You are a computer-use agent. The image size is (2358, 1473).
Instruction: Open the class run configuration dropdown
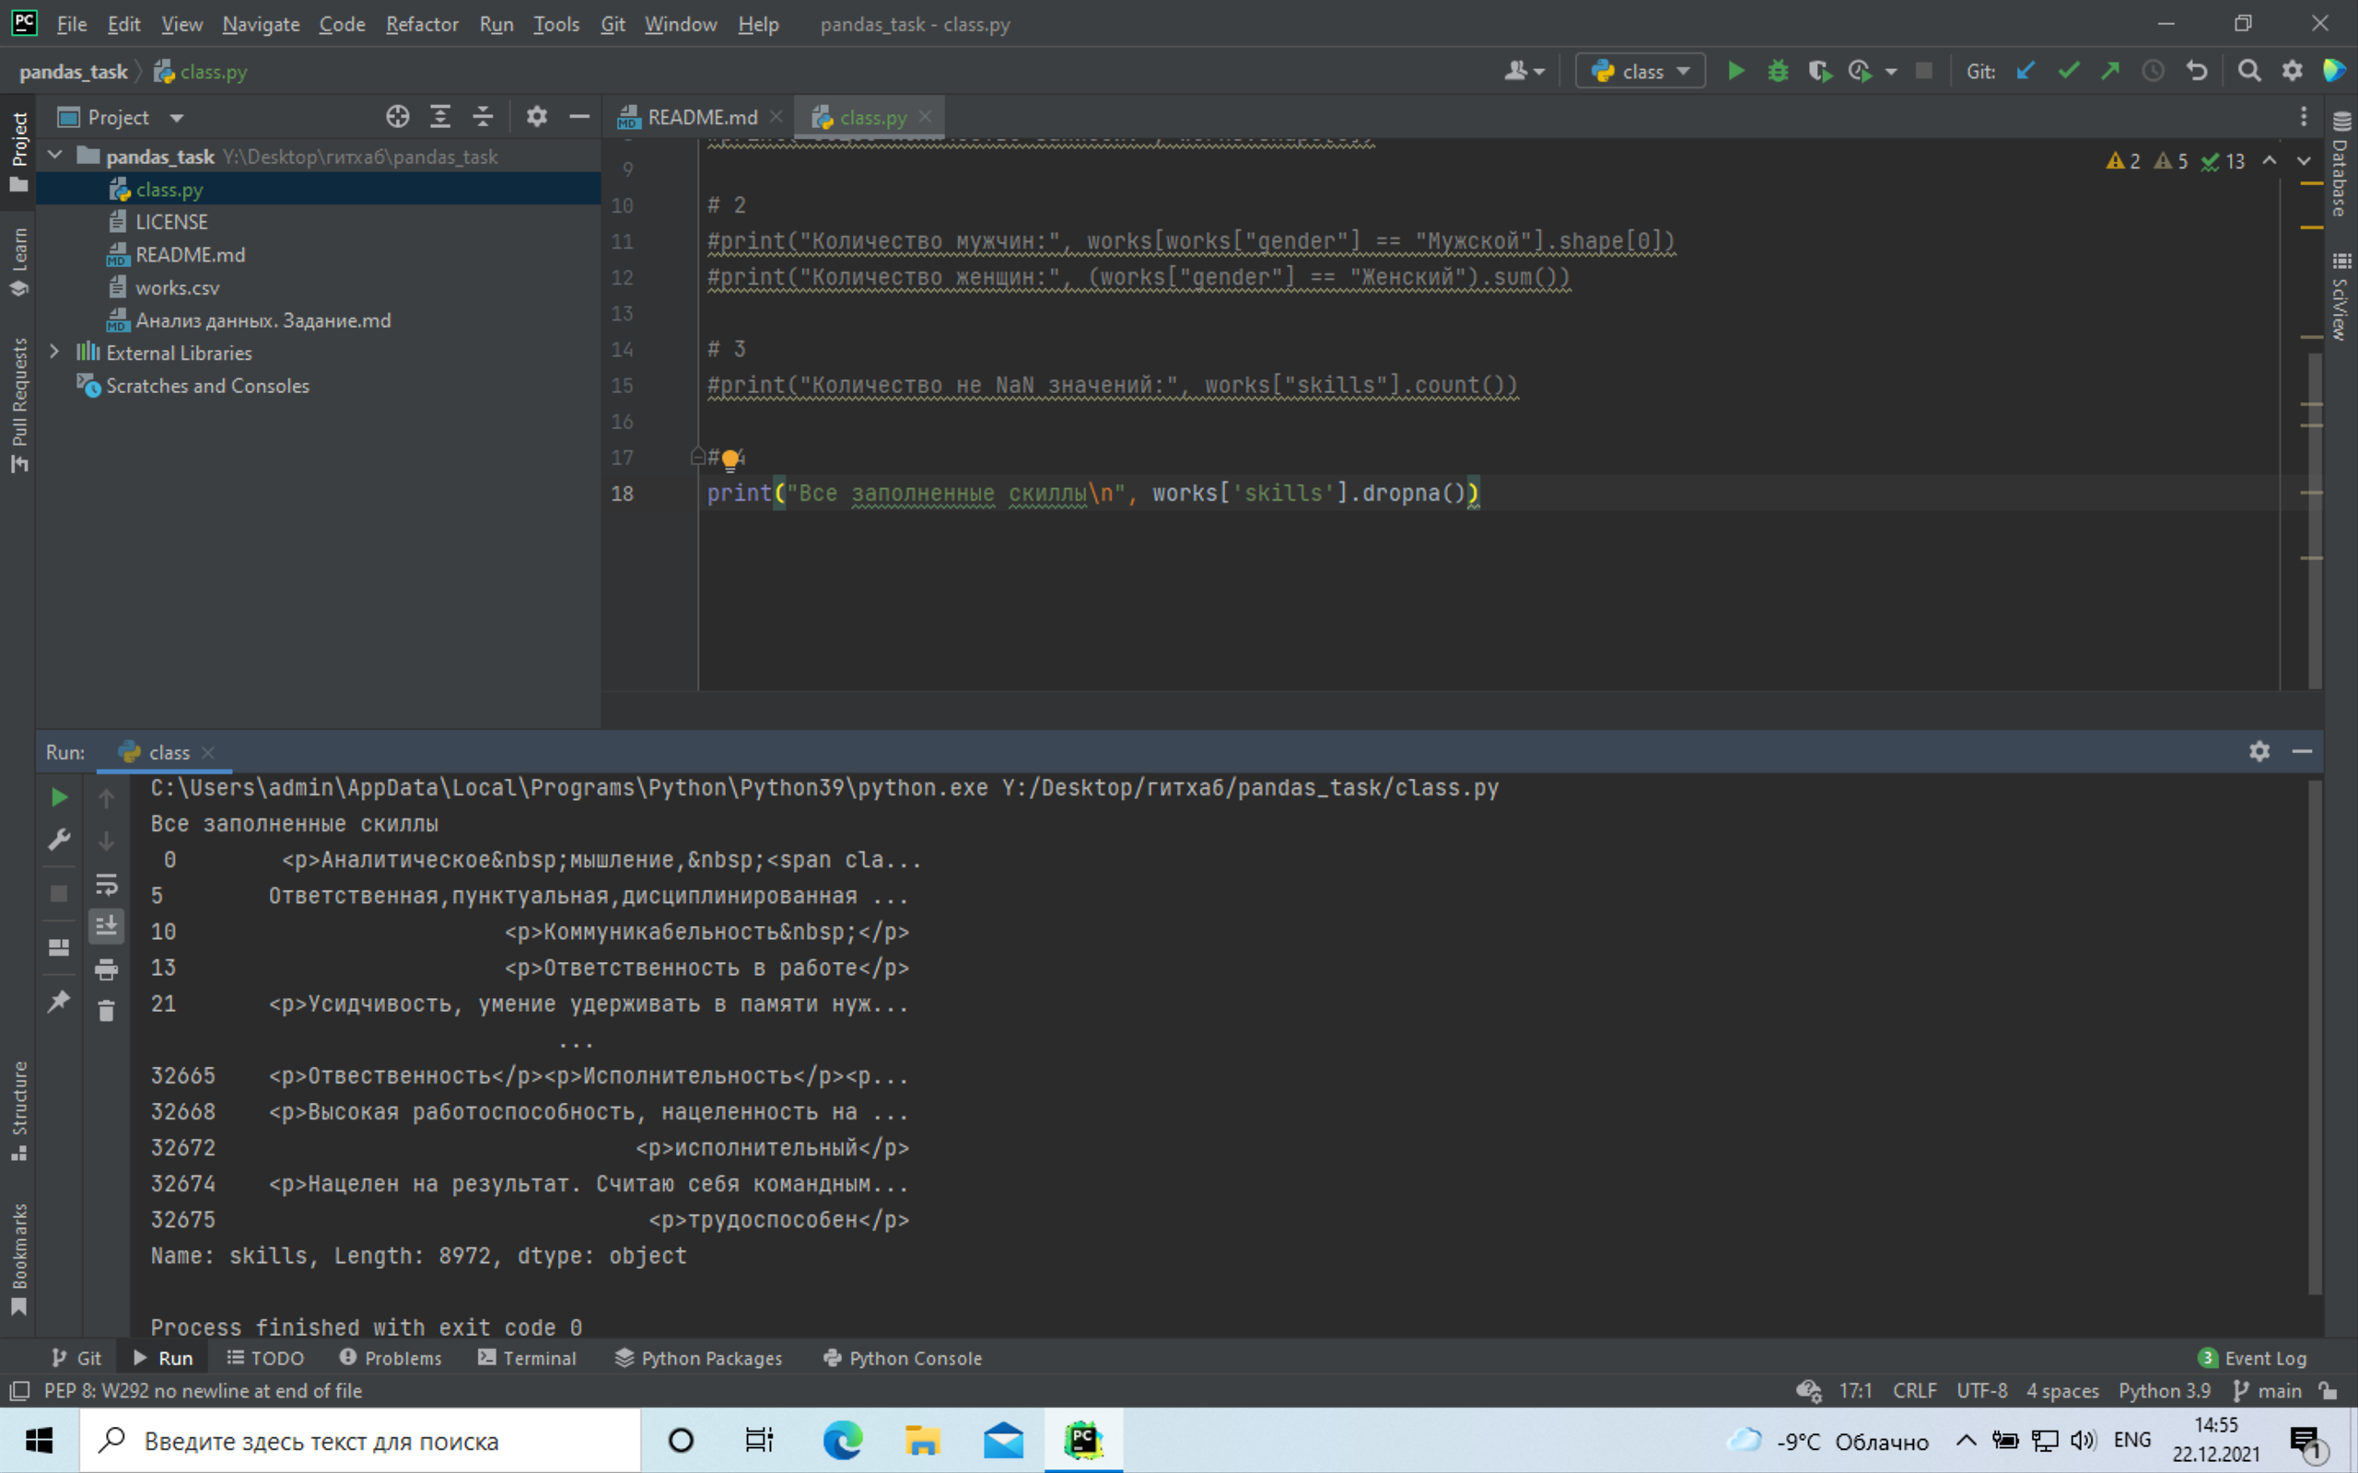point(1640,71)
